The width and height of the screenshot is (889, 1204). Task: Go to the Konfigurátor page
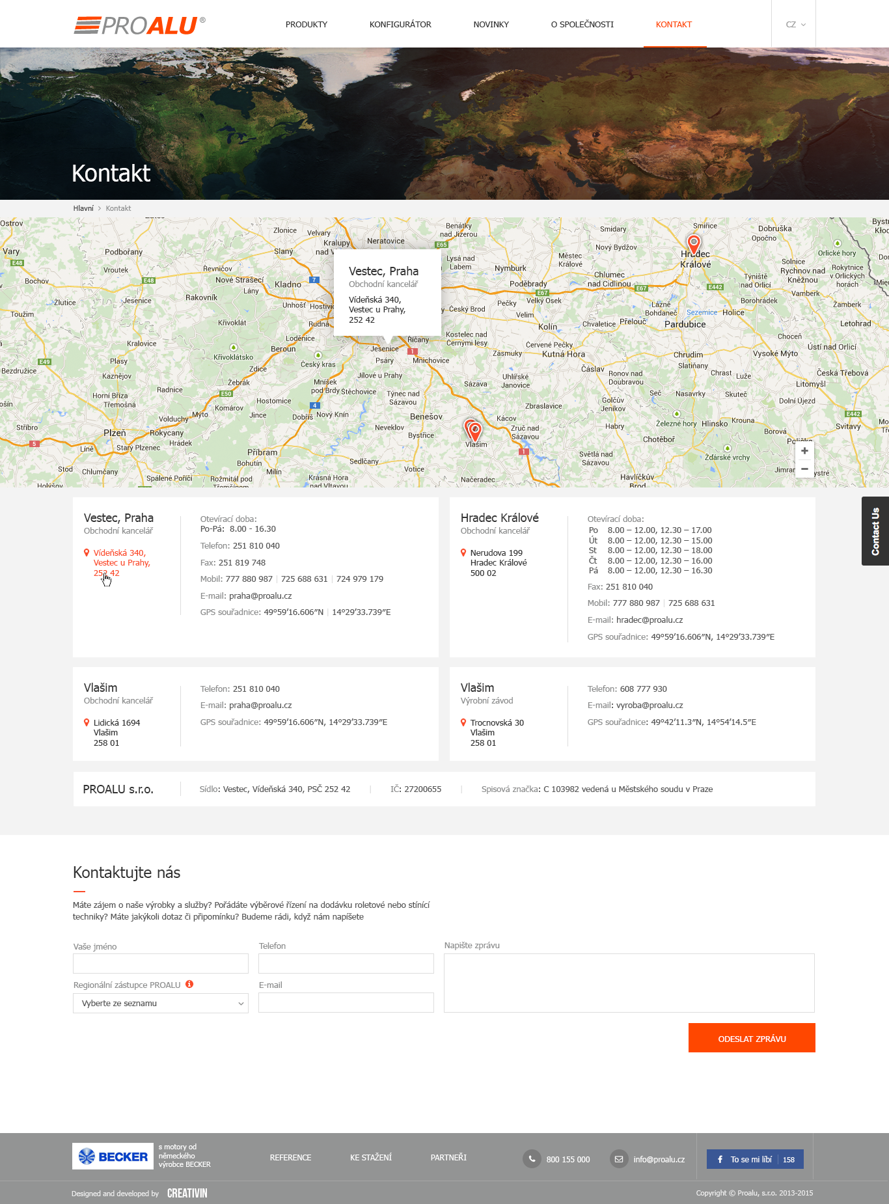(400, 25)
